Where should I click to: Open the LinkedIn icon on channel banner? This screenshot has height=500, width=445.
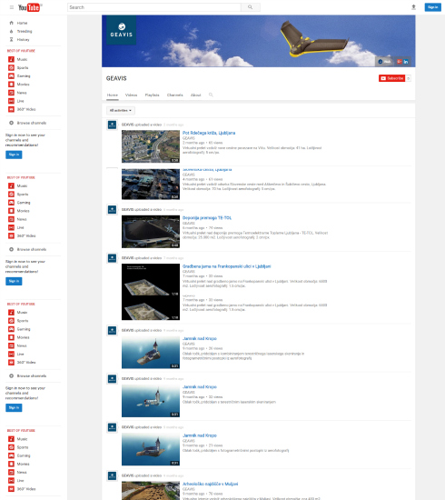(x=406, y=62)
